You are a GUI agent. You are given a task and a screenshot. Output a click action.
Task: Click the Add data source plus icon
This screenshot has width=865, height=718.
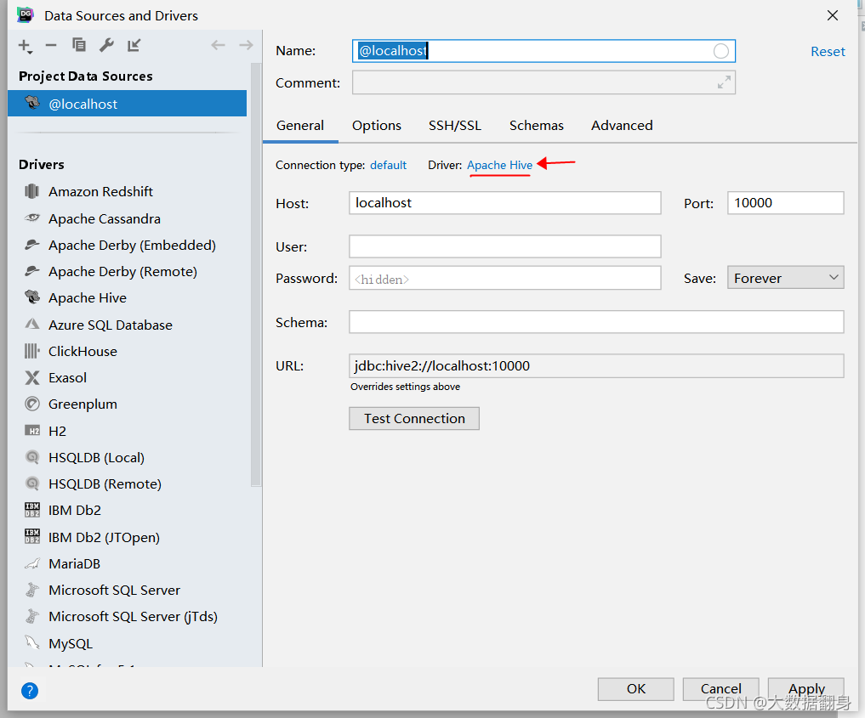[25, 46]
